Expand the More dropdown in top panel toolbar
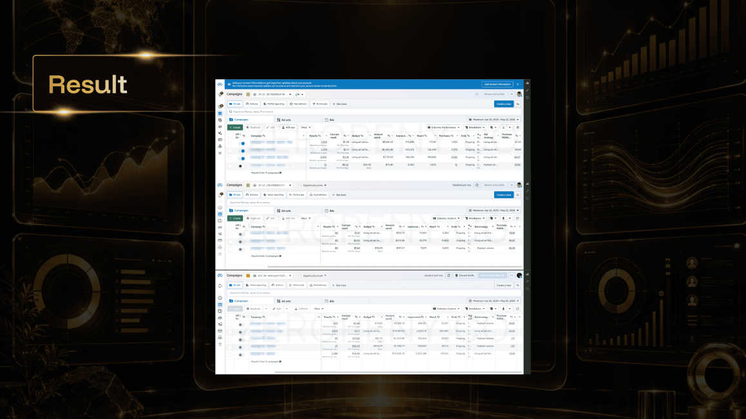The height and width of the screenshot is (419, 746). 306,127
